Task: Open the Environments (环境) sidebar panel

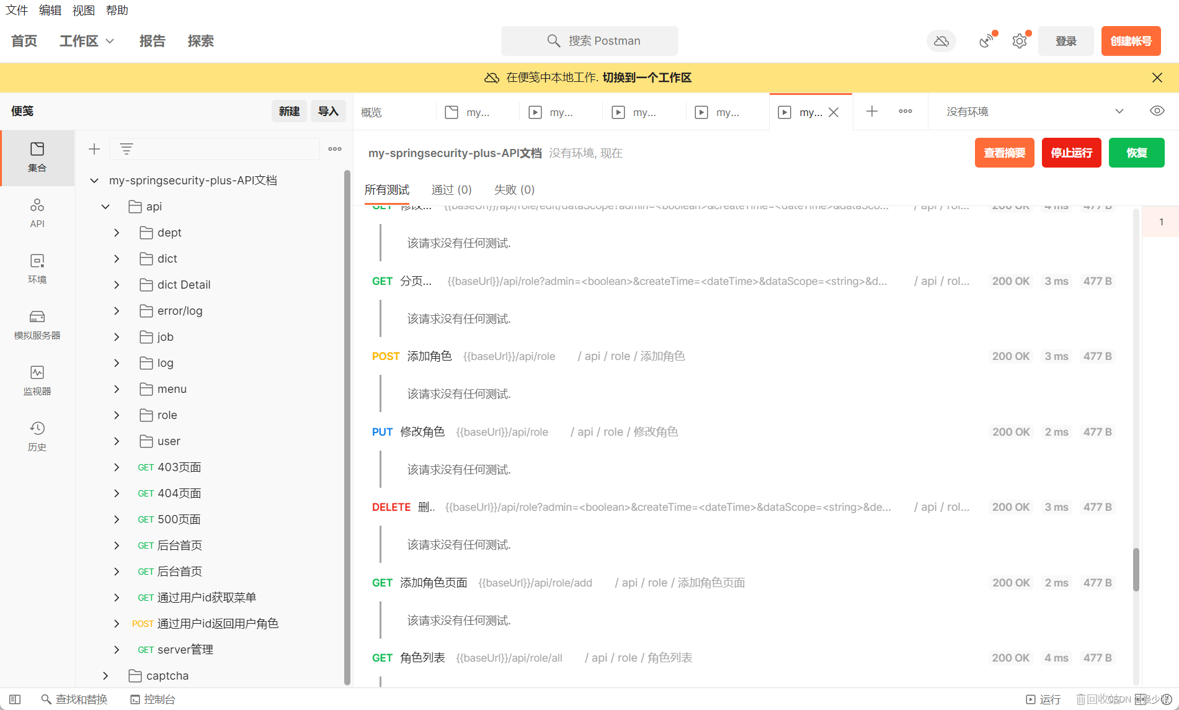Action: click(37, 269)
